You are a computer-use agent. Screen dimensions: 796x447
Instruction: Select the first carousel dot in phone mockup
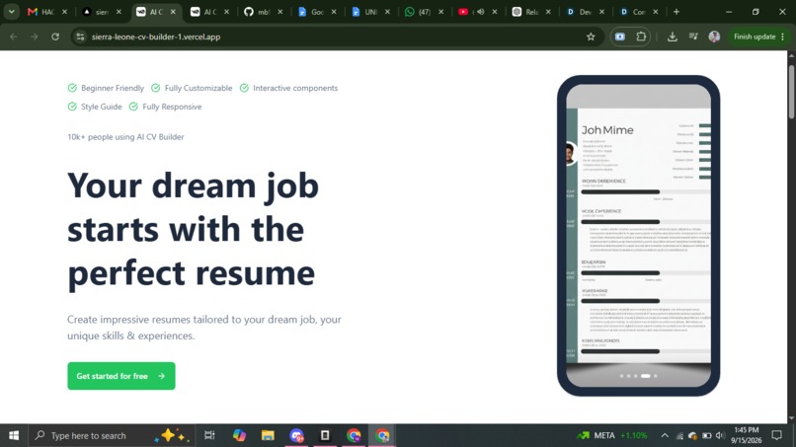621,376
